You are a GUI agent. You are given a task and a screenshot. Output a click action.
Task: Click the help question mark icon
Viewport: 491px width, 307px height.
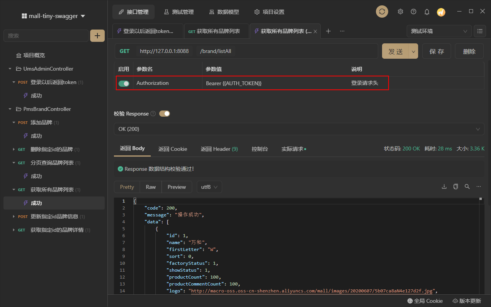pos(414,12)
